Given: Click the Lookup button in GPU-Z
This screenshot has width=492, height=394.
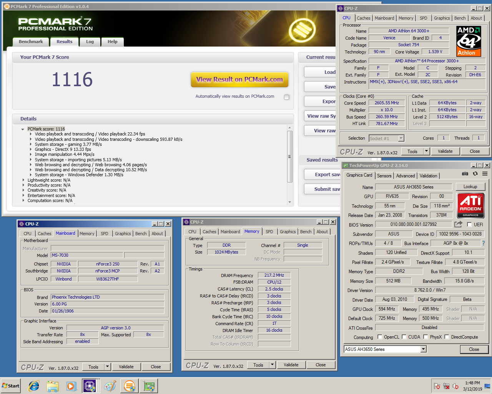Looking at the screenshot, I should click(470, 187).
